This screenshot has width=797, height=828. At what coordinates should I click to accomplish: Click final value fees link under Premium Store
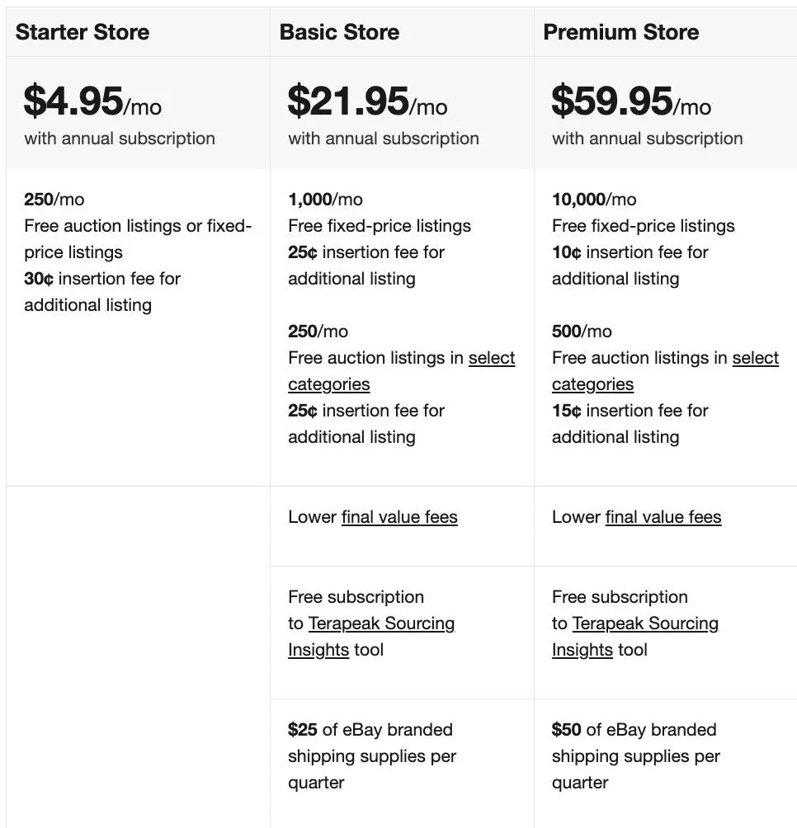pyautogui.click(x=663, y=517)
